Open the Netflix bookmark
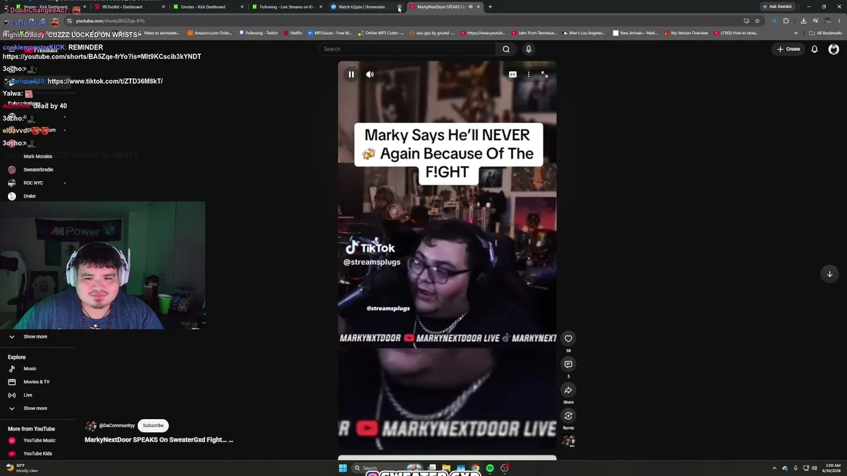The image size is (847, 476). click(292, 33)
